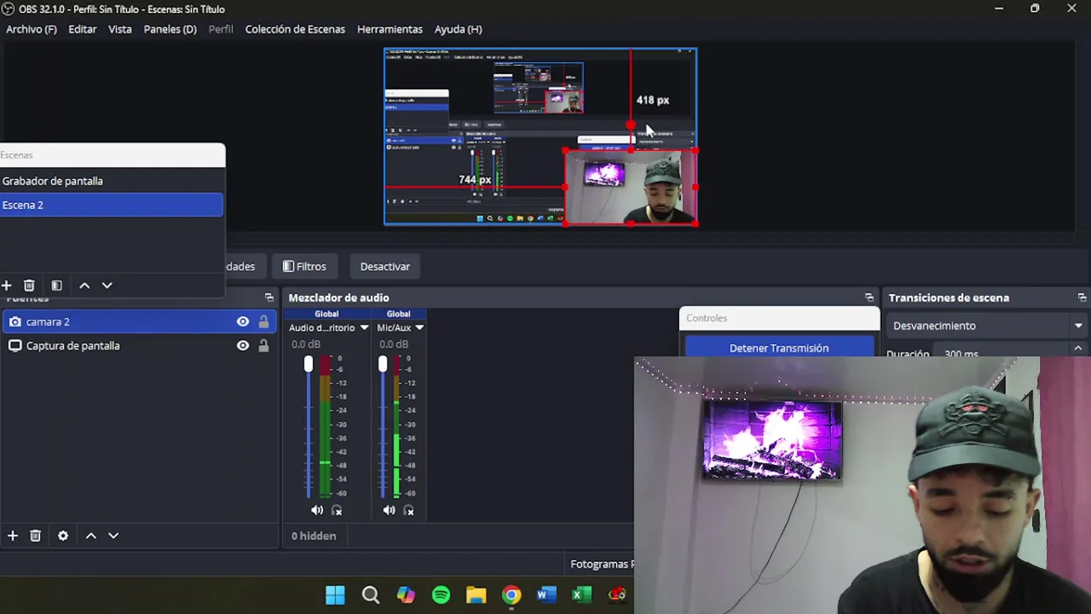Open File Explorer from the taskbar
This screenshot has height=614, width=1091.
476,594
